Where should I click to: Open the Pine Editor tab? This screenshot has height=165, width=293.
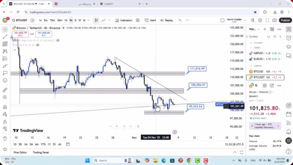pyautogui.click(x=21, y=152)
